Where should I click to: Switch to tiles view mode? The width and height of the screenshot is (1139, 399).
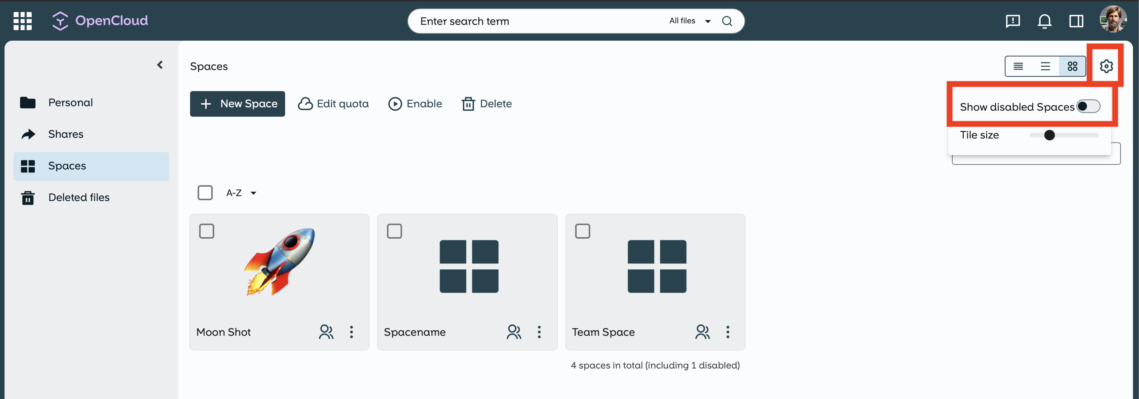coord(1072,66)
